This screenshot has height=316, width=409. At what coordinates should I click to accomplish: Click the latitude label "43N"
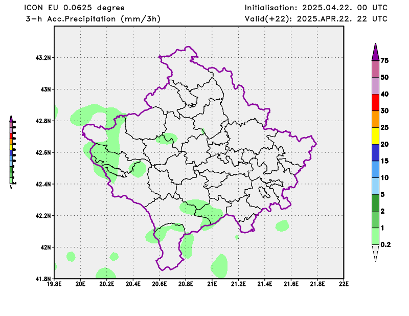[x=46, y=89]
